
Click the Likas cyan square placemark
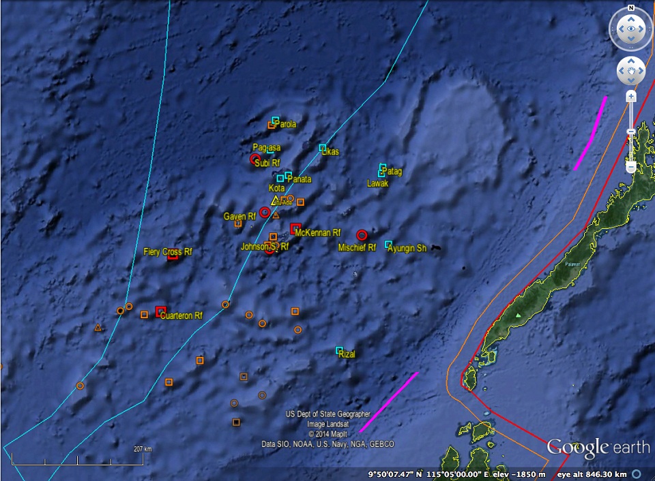(x=323, y=147)
